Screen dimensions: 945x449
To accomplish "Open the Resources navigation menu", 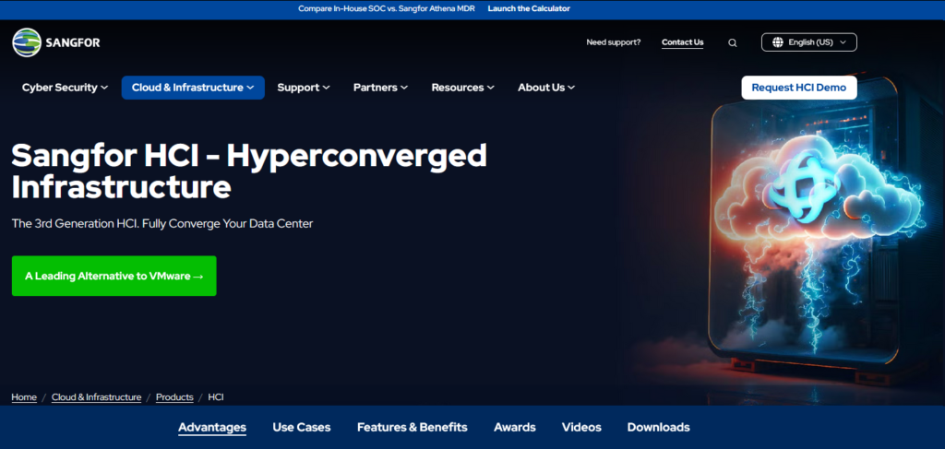I will (x=462, y=88).
